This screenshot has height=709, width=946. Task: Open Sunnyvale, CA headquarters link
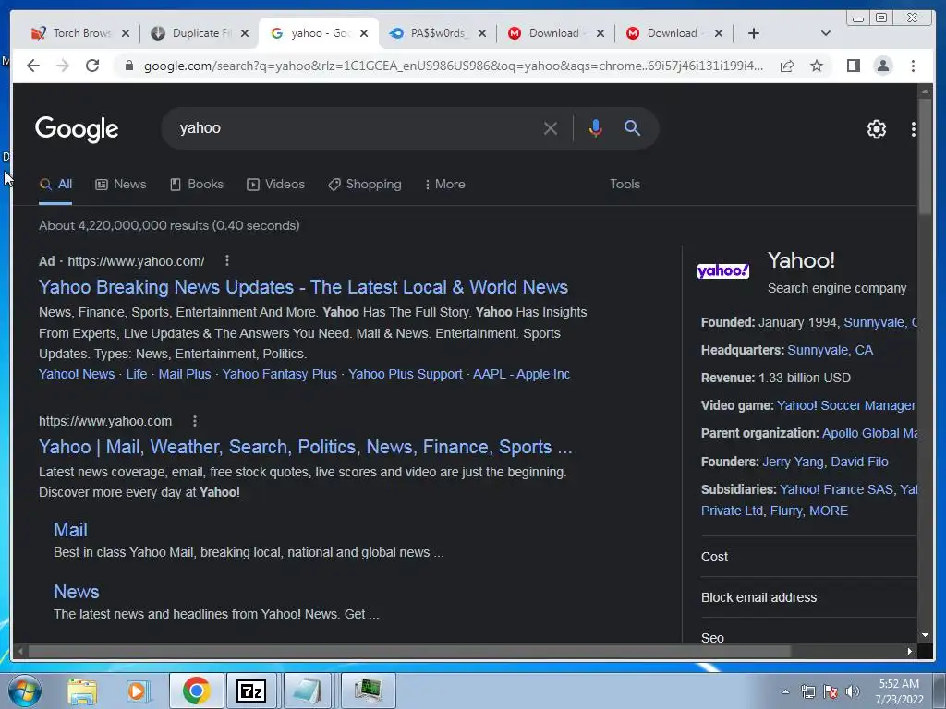pos(830,350)
